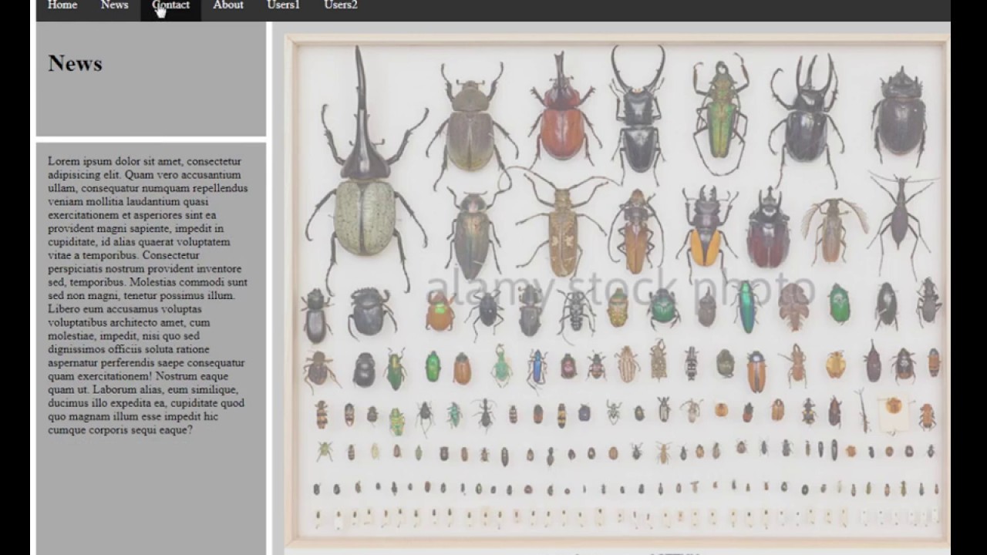Viewport: 987px width, 555px height.
Task: Open the About page link
Action: click(x=228, y=5)
